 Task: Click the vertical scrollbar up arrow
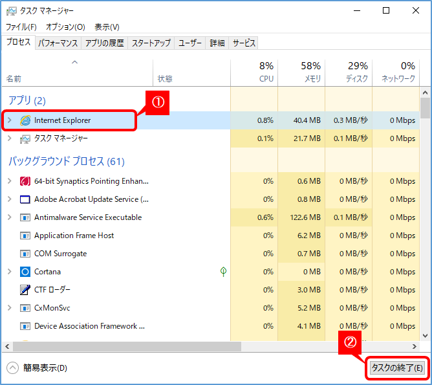425,93
